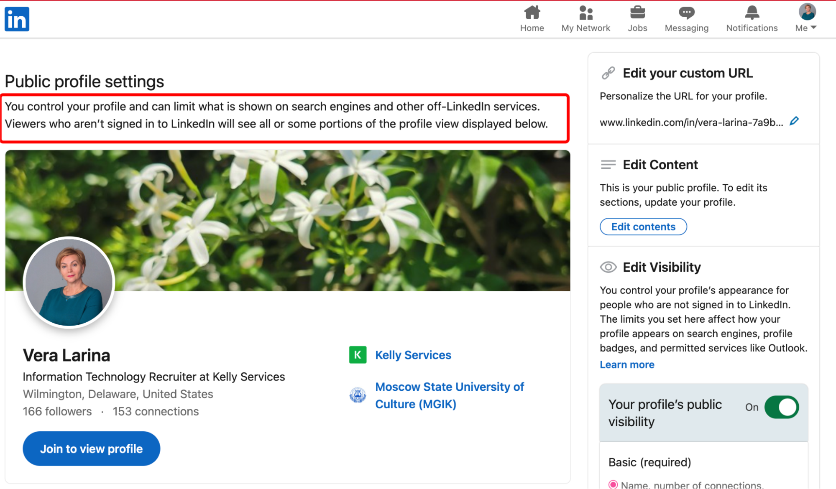Expand the truncated custom URL text

(x=692, y=122)
